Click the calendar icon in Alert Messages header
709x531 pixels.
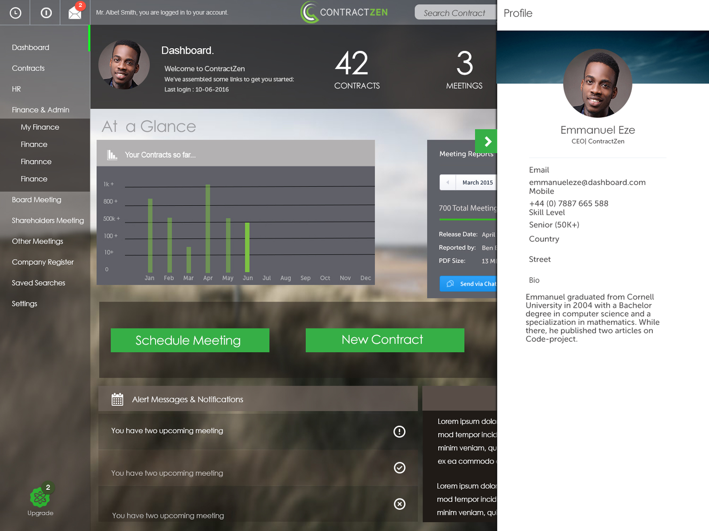(x=117, y=399)
